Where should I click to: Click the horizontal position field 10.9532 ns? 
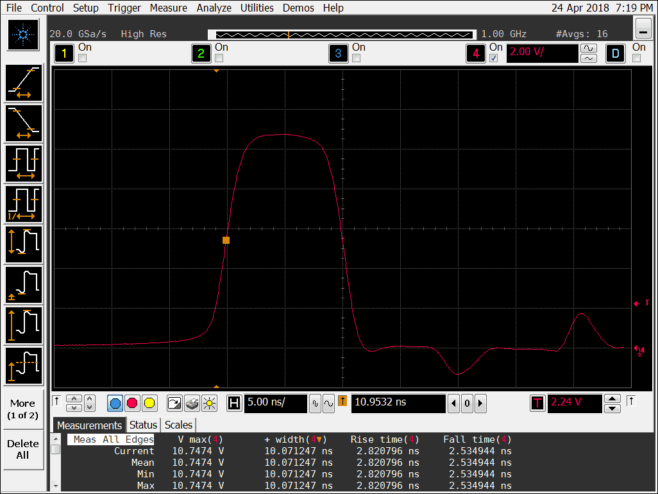[x=398, y=404]
